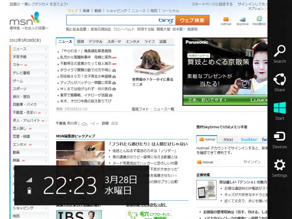The height and width of the screenshot is (219, 292).
Task: Switch to the 経済 news tab
Action: point(81,41)
